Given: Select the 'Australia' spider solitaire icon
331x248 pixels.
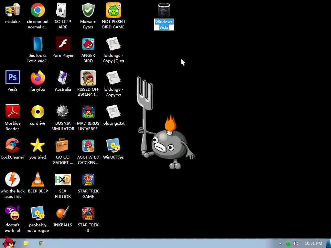Looking at the screenshot, I should (63, 77).
